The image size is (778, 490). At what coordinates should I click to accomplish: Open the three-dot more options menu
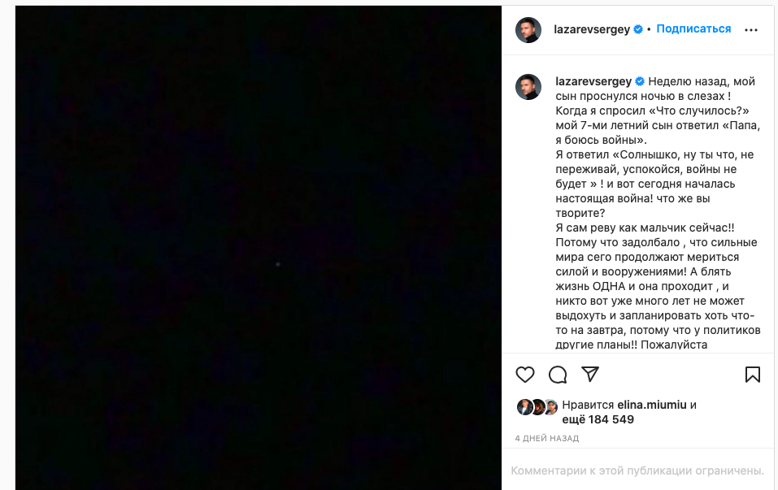[x=751, y=30]
